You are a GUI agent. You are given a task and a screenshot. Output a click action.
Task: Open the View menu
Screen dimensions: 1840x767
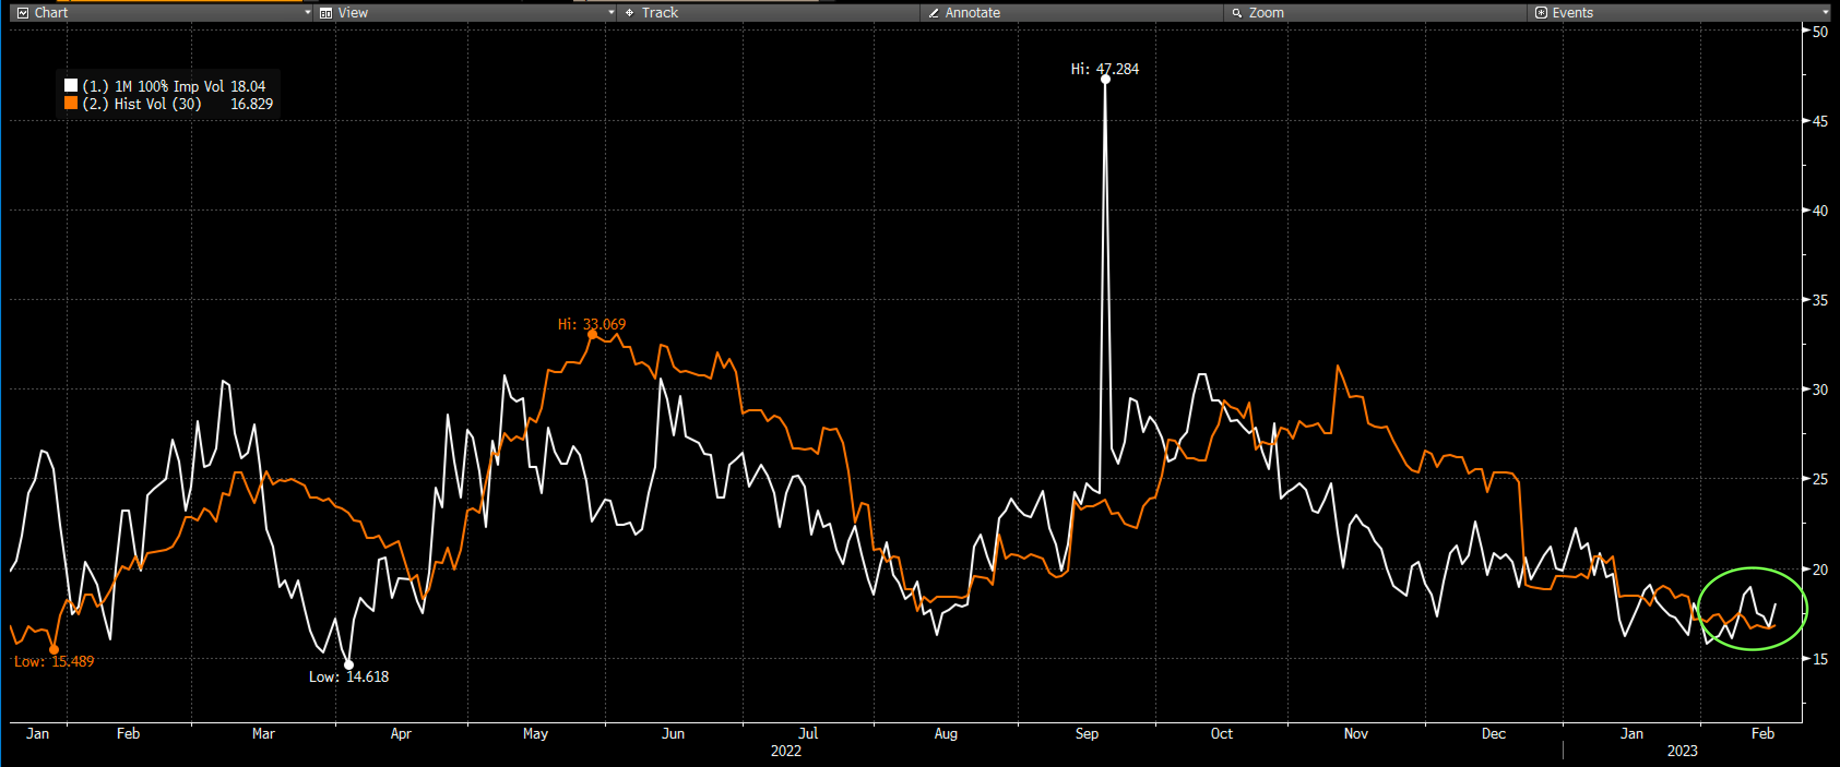[353, 13]
